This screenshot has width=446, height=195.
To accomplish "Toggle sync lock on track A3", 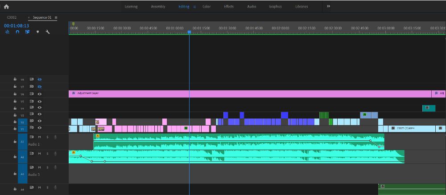I will 32,167.
